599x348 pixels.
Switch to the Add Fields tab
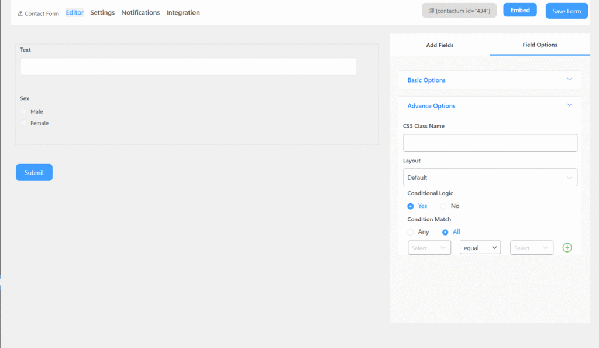coord(439,45)
